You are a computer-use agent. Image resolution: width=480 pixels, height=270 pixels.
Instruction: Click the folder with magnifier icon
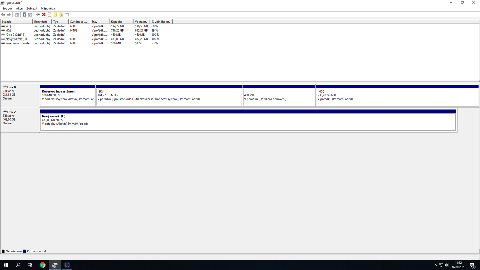(61, 14)
